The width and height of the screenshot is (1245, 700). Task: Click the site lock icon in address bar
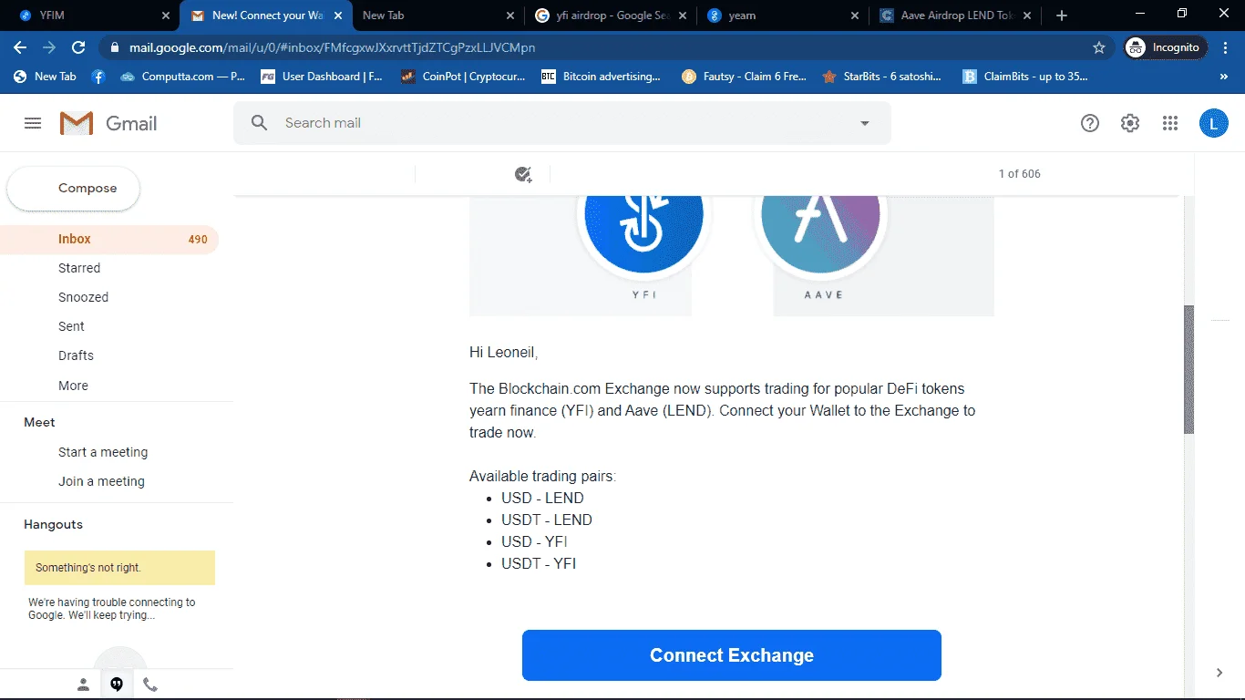pyautogui.click(x=114, y=47)
